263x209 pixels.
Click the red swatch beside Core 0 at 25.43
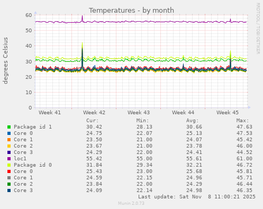[x=9, y=171]
